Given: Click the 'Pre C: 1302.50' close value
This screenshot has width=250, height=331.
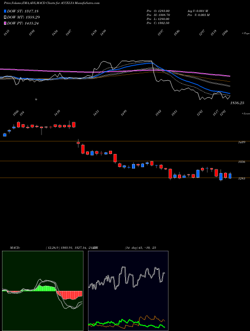Looking at the screenshot, I should tap(158, 23).
